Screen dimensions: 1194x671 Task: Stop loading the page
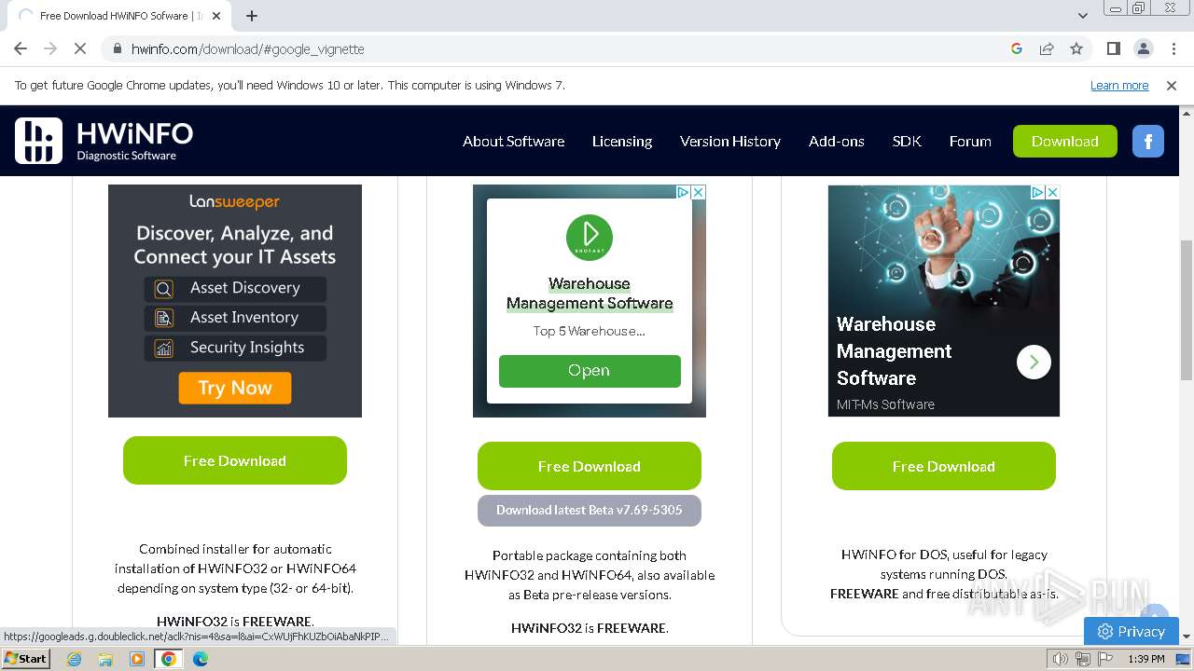(x=80, y=48)
